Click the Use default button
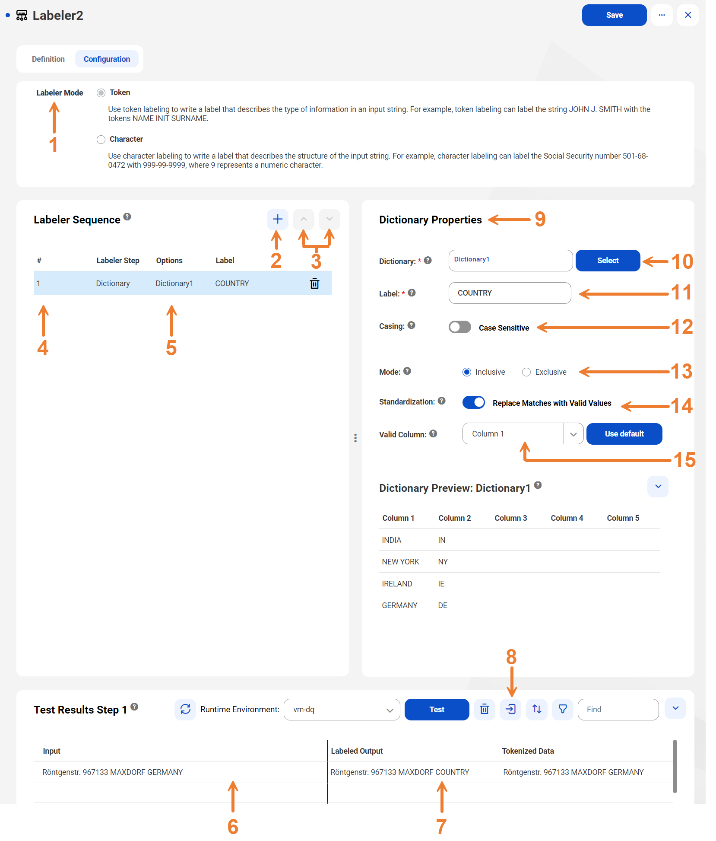716x841 pixels. 624,433
